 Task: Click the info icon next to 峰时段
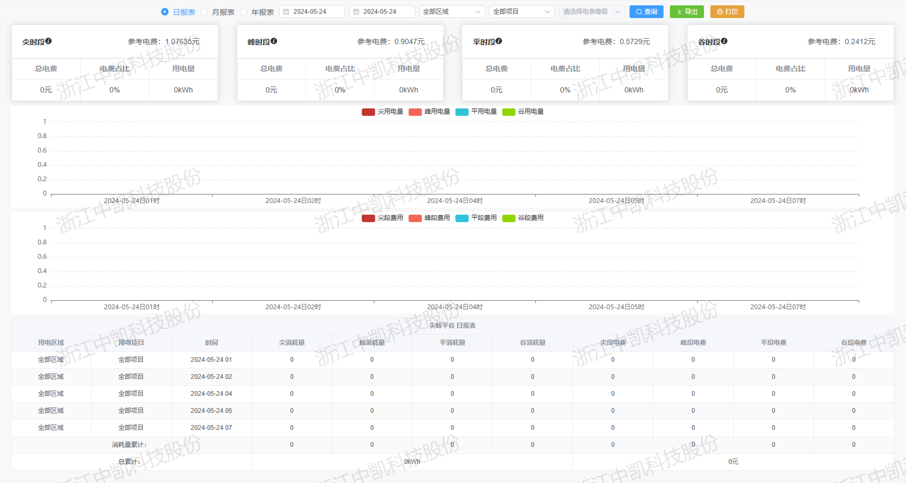pyautogui.click(x=274, y=40)
